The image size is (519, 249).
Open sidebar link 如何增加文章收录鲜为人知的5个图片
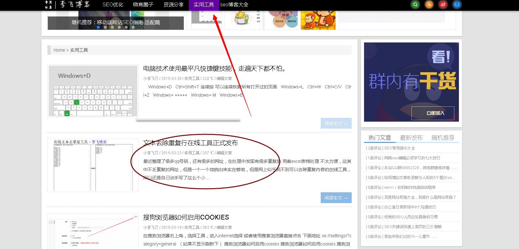point(420,178)
